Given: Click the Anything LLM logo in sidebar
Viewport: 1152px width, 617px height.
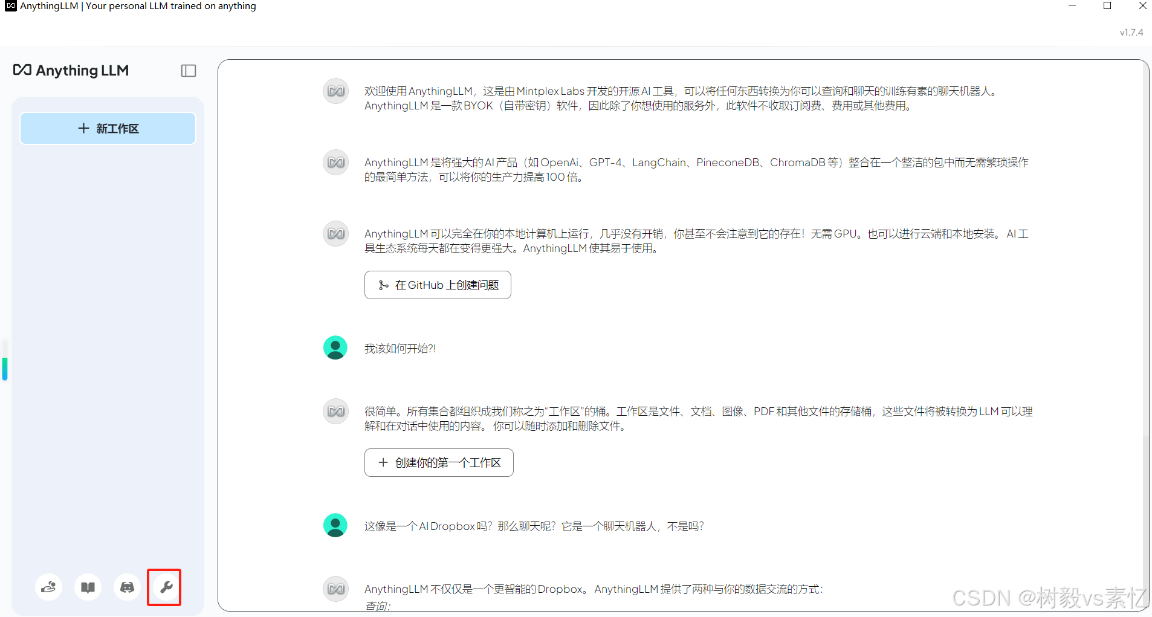Looking at the screenshot, I should click(71, 71).
